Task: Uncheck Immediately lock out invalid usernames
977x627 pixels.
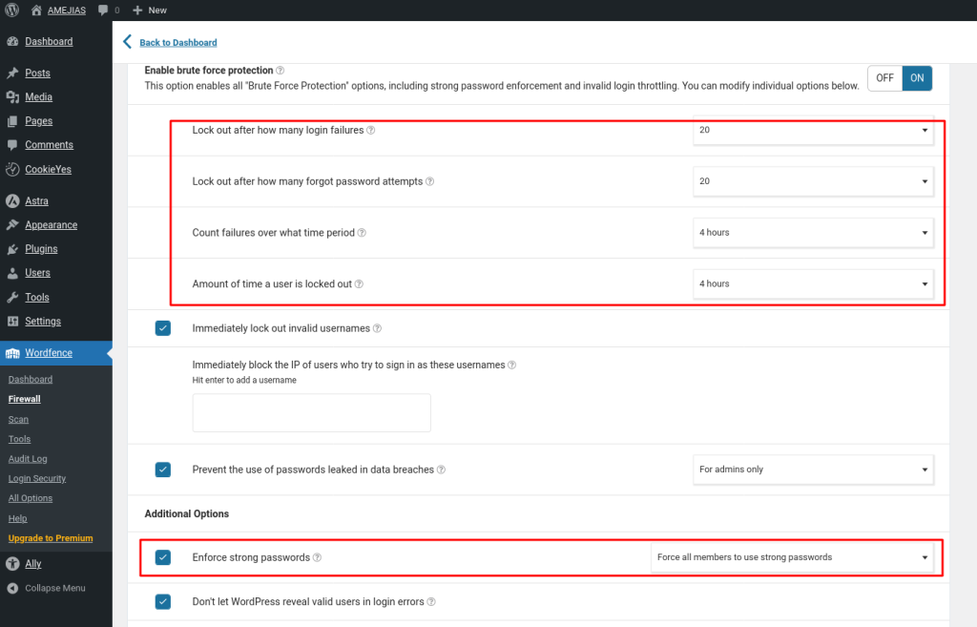Action: tap(163, 328)
